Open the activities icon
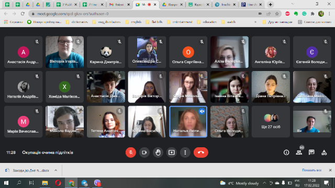Viewport: 335px width, 188px height. 324,152
